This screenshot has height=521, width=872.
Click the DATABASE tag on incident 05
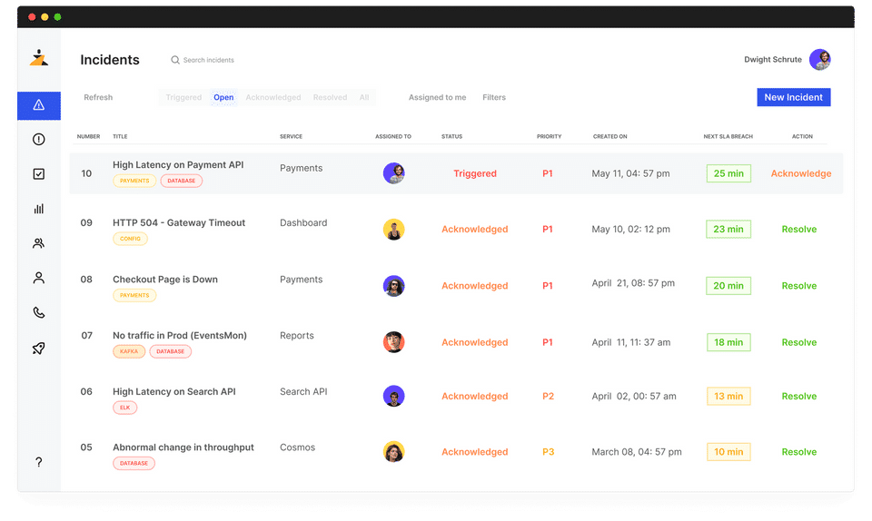134,463
